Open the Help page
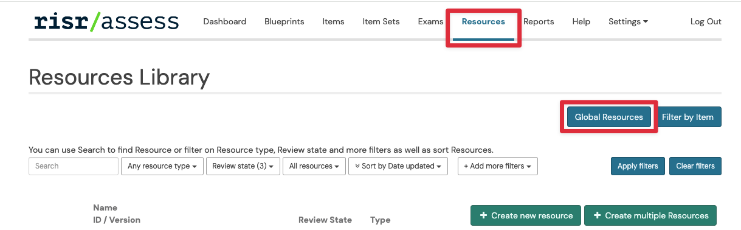 click(581, 21)
